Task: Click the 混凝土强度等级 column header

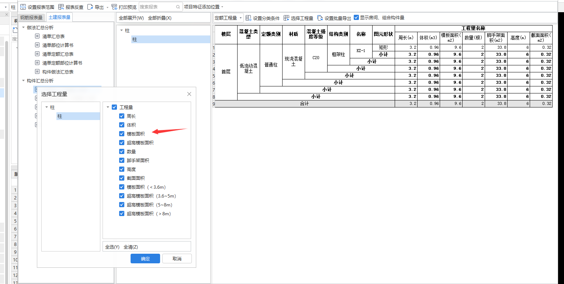Action: (316, 34)
